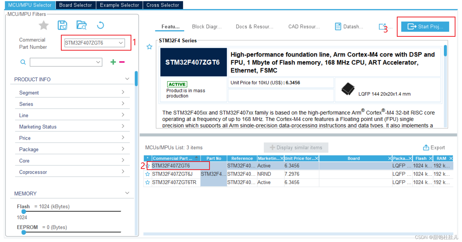The height and width of the screenshot is (242, 462).
Task: Expand the Package filter
Action: click(x=123, y=149)
